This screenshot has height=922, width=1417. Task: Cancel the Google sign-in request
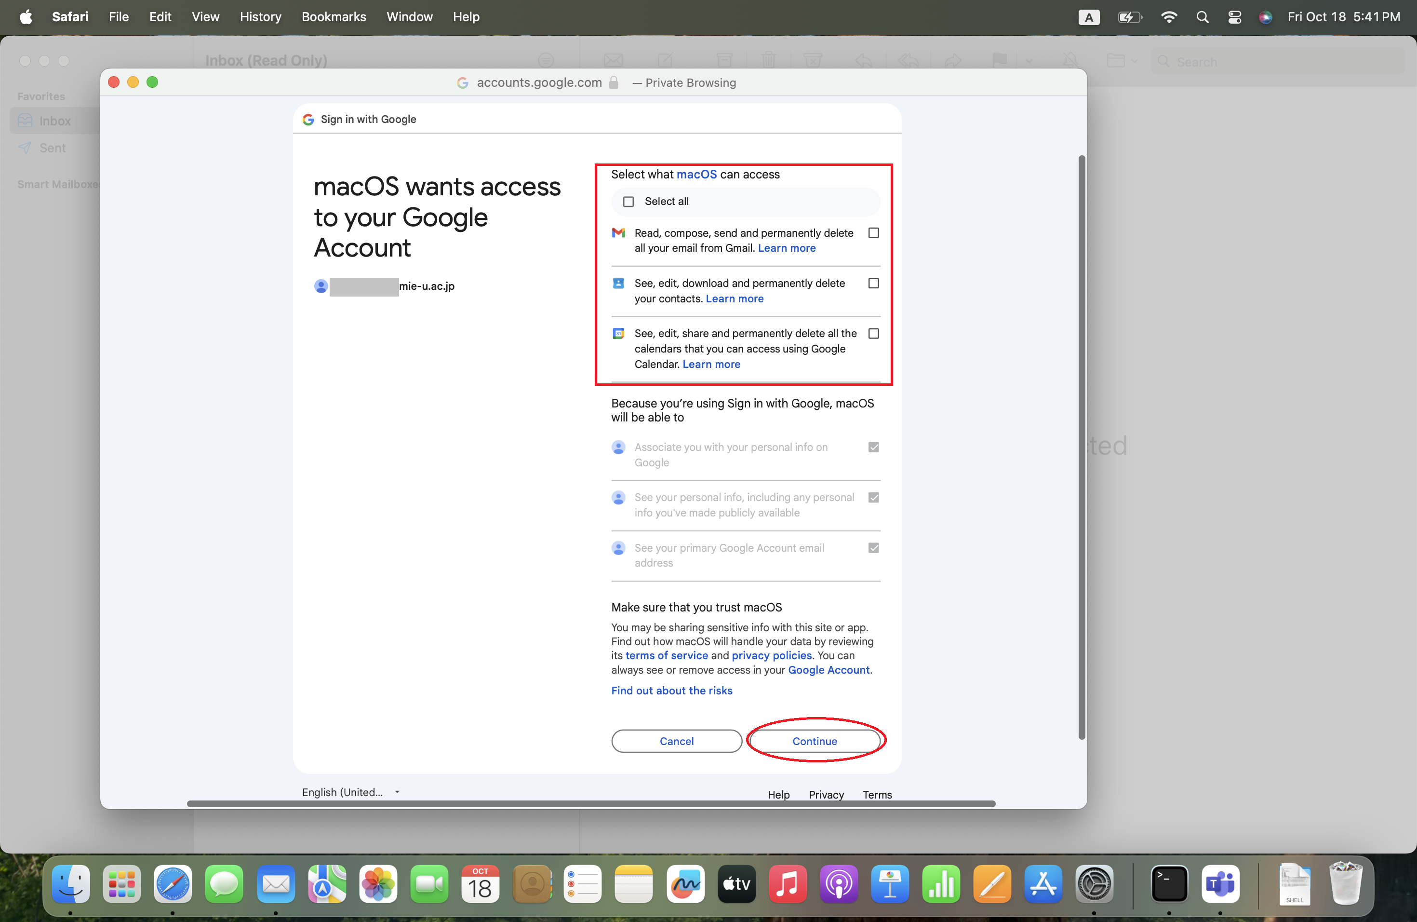[676, 741]
